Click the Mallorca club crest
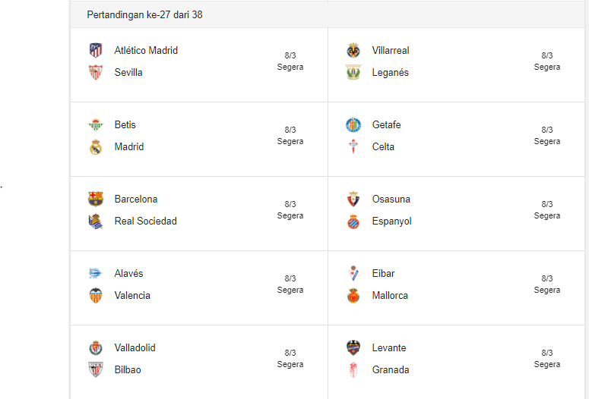This screenshot has height=399, width=589. click(x=353, y=296)
